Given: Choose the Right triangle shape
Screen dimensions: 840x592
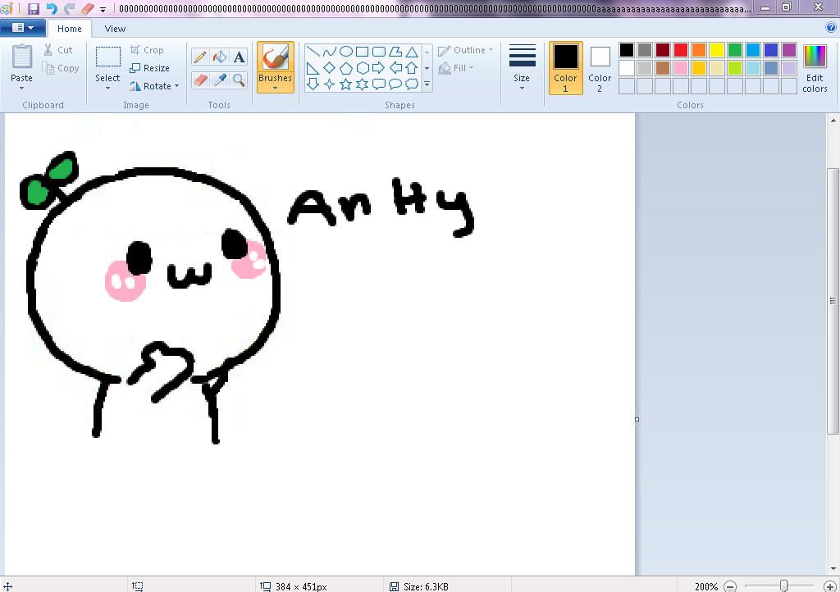Looking at the screenshot, I should click(313, 68).
